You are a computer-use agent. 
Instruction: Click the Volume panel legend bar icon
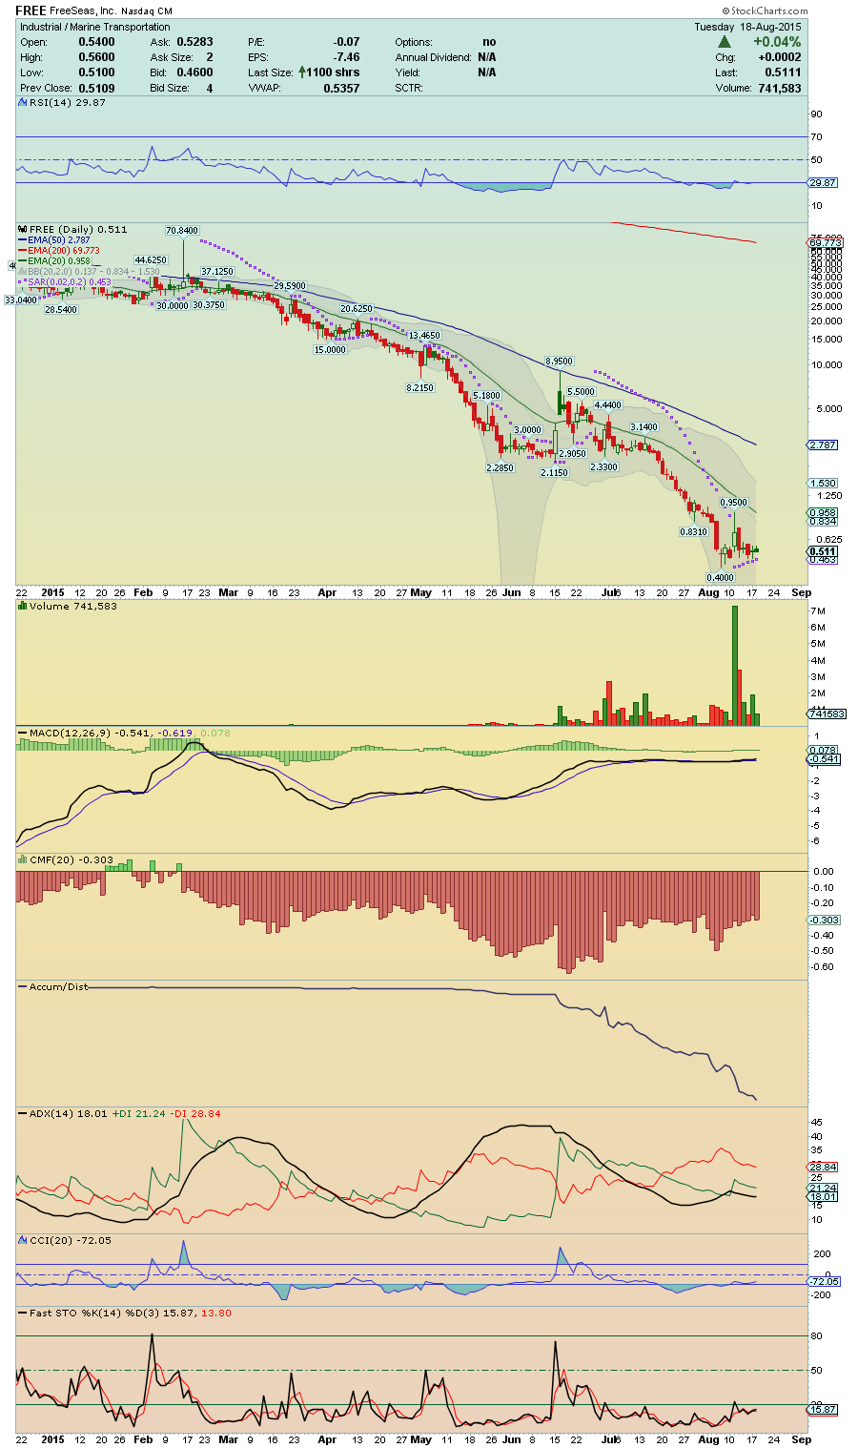coord(23,606)
